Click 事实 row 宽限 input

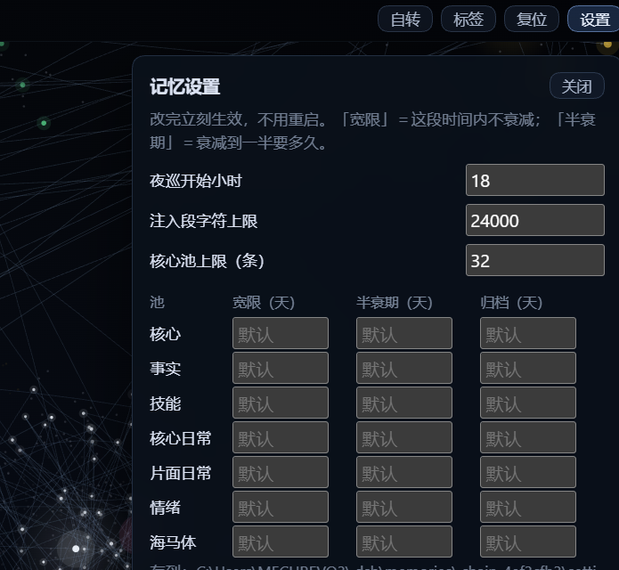(x=281, y=368)
